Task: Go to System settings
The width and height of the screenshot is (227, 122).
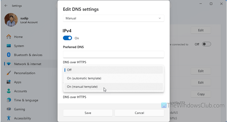Action: coord(19,46)
